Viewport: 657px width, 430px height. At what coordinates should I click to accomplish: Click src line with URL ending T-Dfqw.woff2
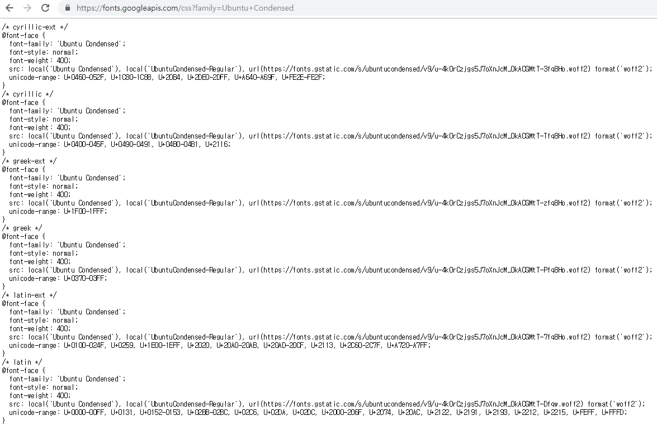pyautogui.click(x=327, y=404)
